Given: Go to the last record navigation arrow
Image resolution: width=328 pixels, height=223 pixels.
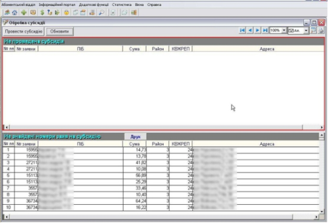Looking at the screenshot, I should (265, 30).
